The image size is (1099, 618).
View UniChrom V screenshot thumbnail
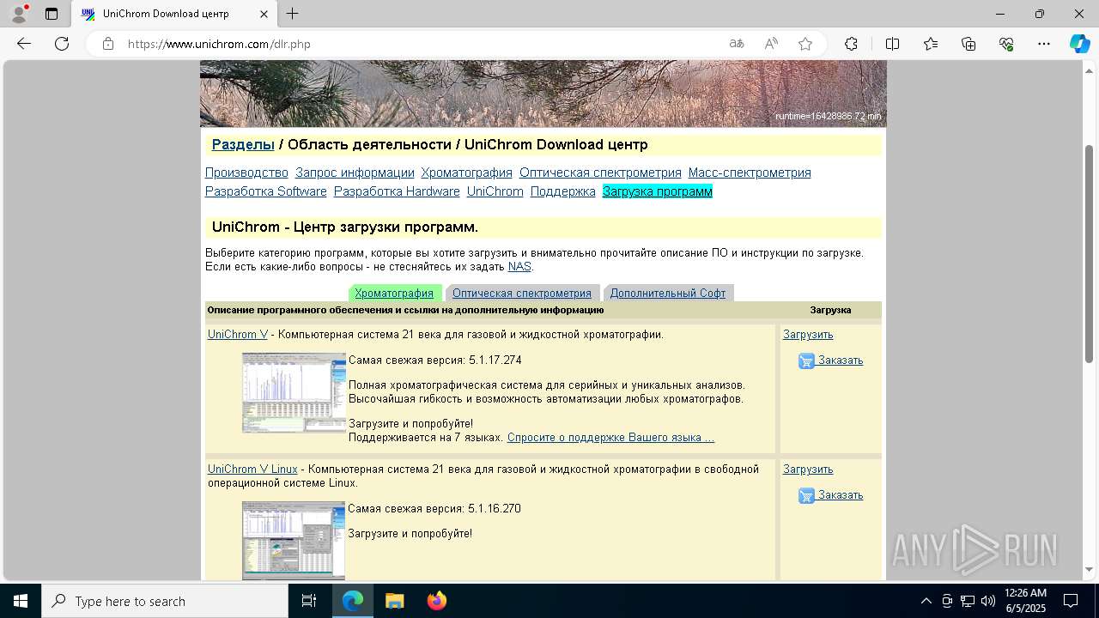[294, 392]
